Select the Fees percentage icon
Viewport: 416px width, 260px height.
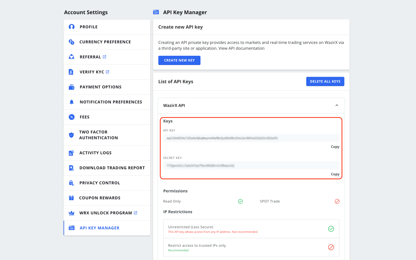pyautogui.click(x=71, y=117)
